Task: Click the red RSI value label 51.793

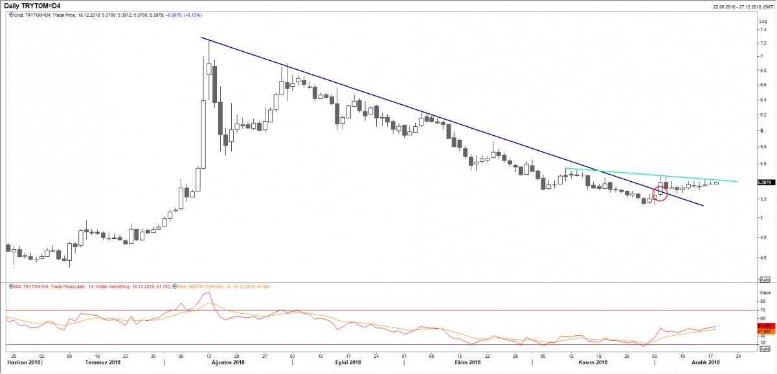Action: pos(764,327)
